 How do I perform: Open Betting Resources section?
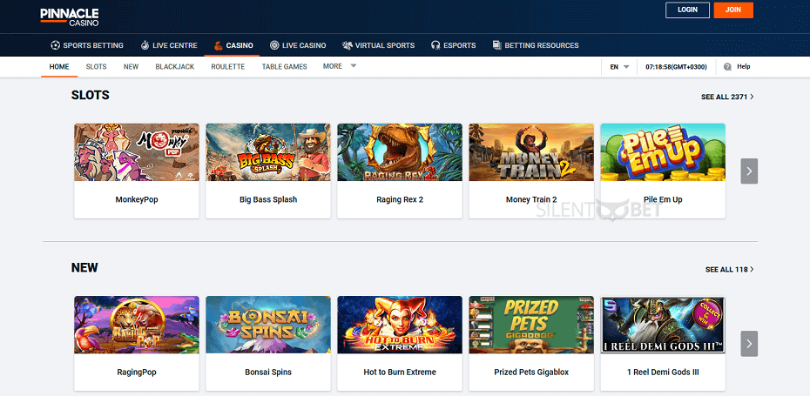click(535, 45)
